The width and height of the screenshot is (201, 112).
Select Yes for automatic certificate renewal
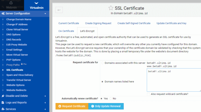click(101, 98)
